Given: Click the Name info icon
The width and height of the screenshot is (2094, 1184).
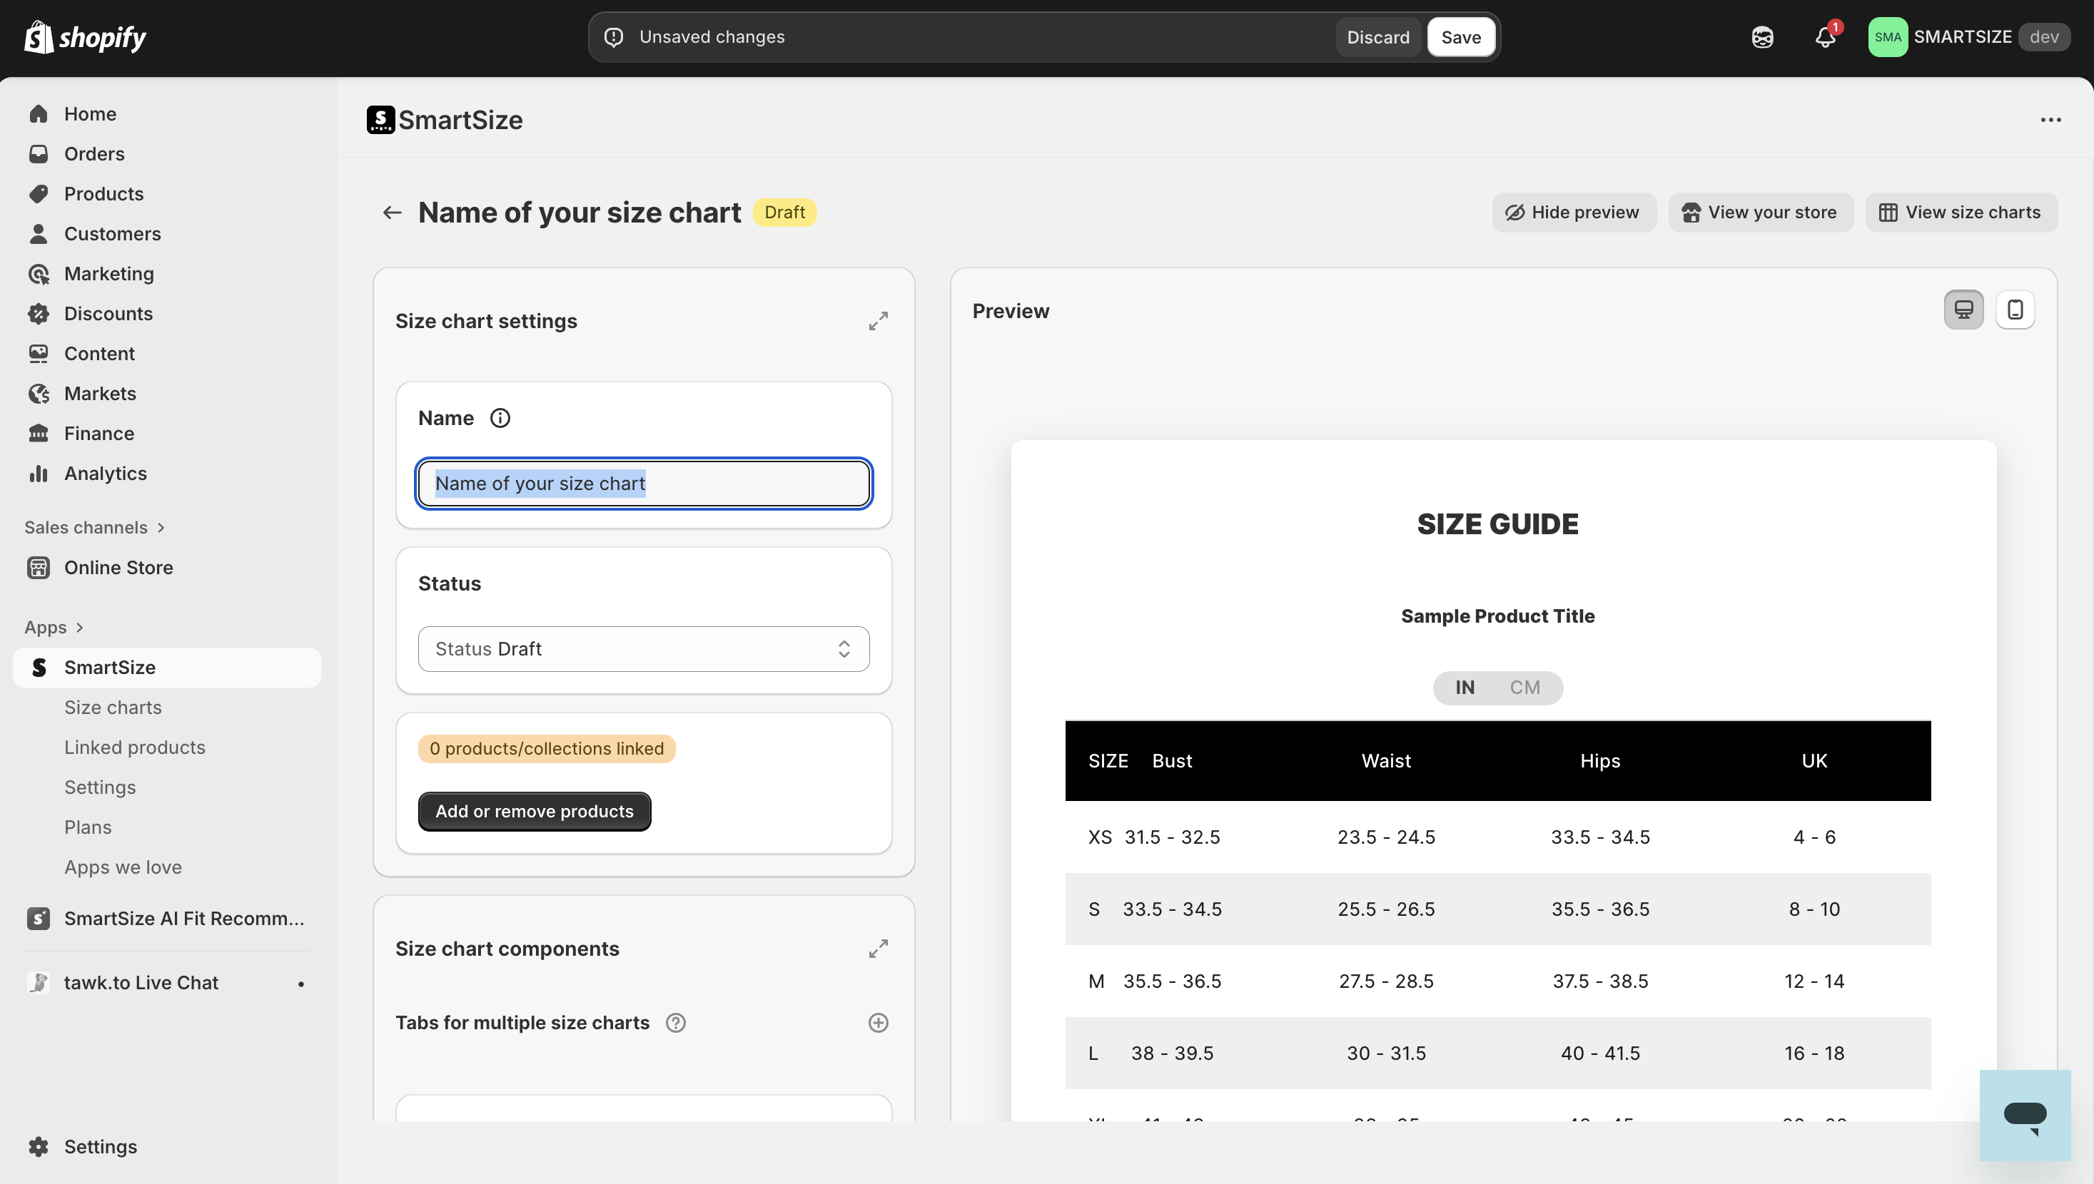Looking at the screenshot, I should (x=500, y=418).
